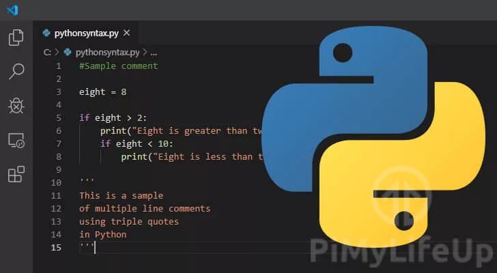Open the Extensions view blocks icon
497x273 pixels.
tap(16, 174)
